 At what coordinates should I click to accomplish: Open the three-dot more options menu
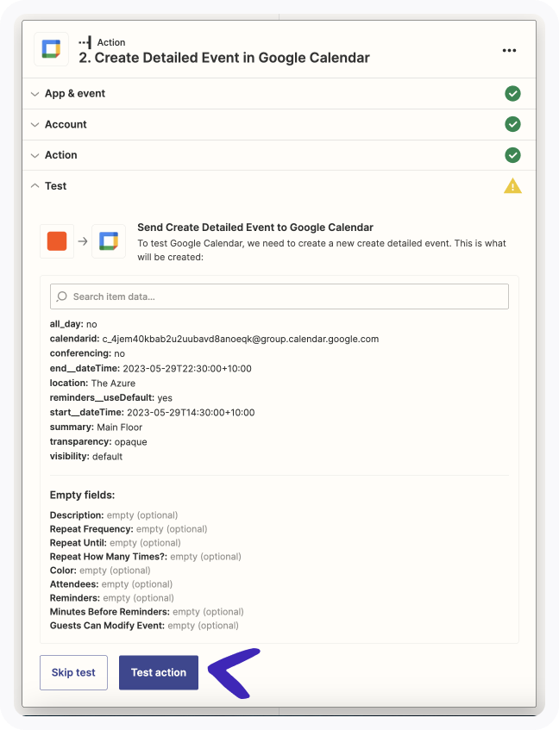(509, 50)
